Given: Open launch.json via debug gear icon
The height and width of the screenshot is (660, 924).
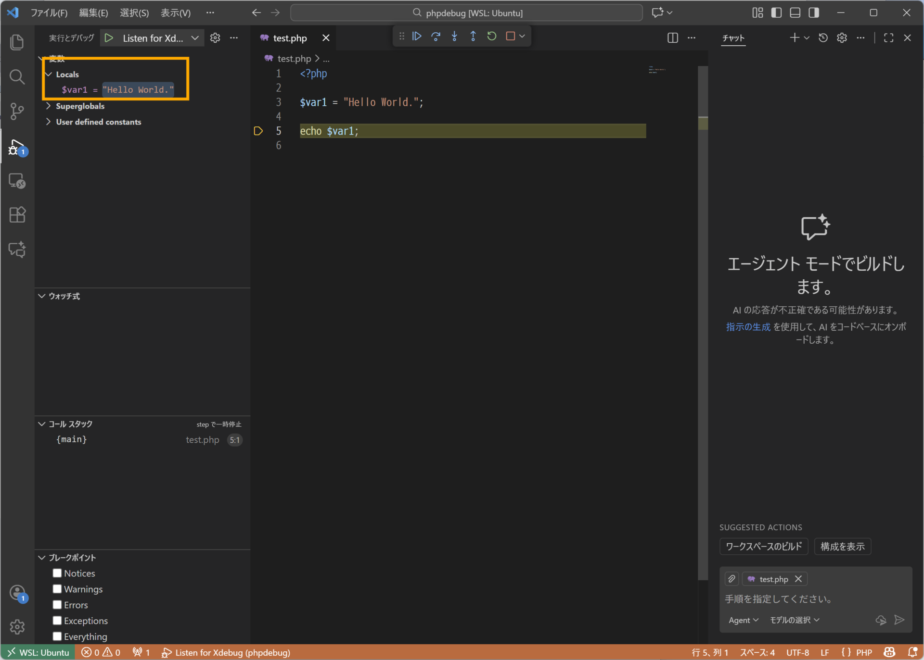Looking at the screenshot, I should click(215, 38).
